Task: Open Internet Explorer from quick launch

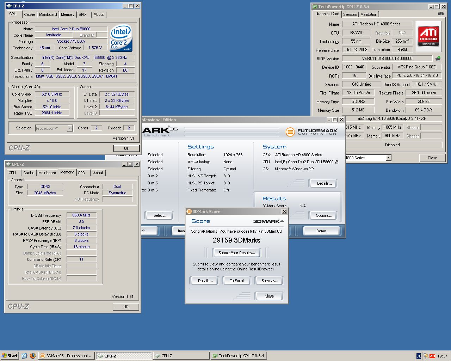Action: click(x=24, y=356)
